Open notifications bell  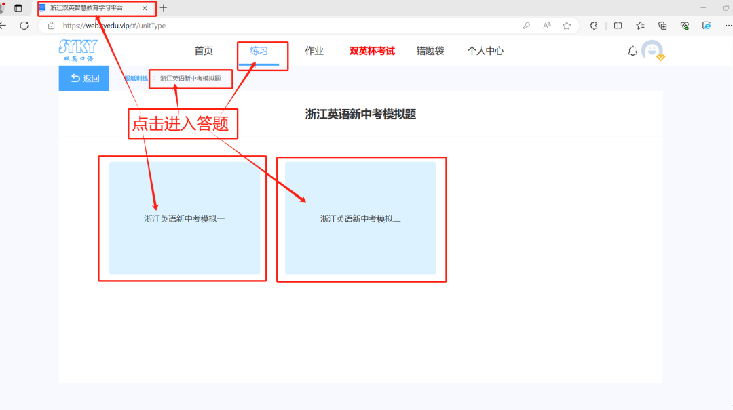tap(632, 51)
